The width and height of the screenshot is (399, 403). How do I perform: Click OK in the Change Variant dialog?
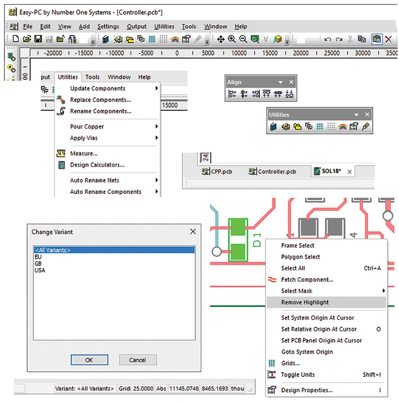89,360
